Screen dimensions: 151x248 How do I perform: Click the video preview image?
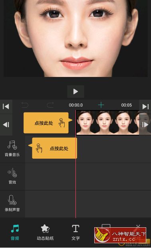[75, 38]
